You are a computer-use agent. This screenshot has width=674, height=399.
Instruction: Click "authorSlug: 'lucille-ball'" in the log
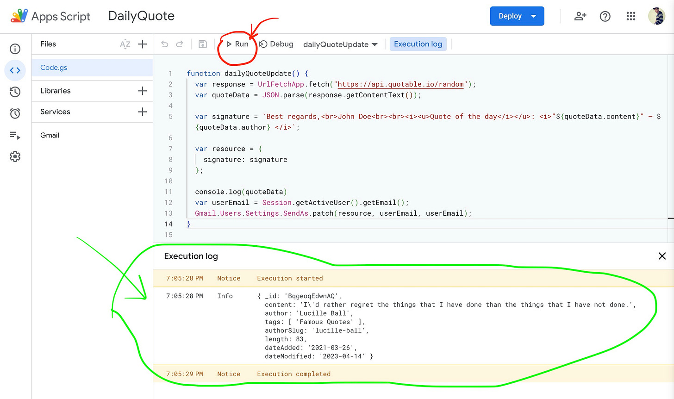pyautogui.click(x=317, y=330)
